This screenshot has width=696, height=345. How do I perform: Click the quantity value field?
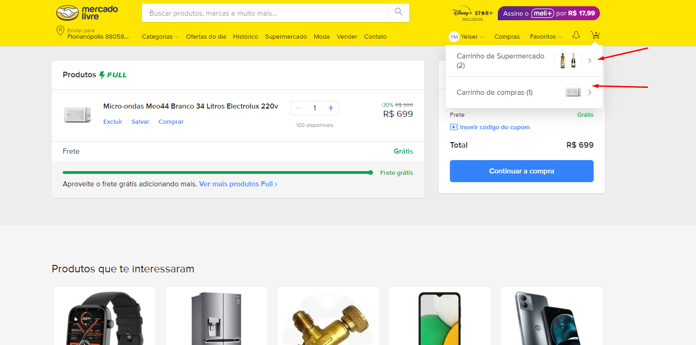coord(315,108)
